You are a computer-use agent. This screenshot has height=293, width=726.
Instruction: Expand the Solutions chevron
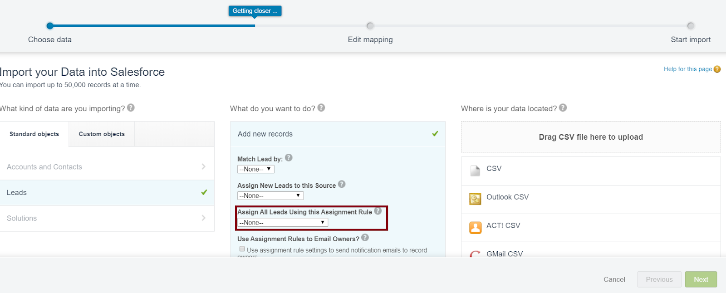203,218
